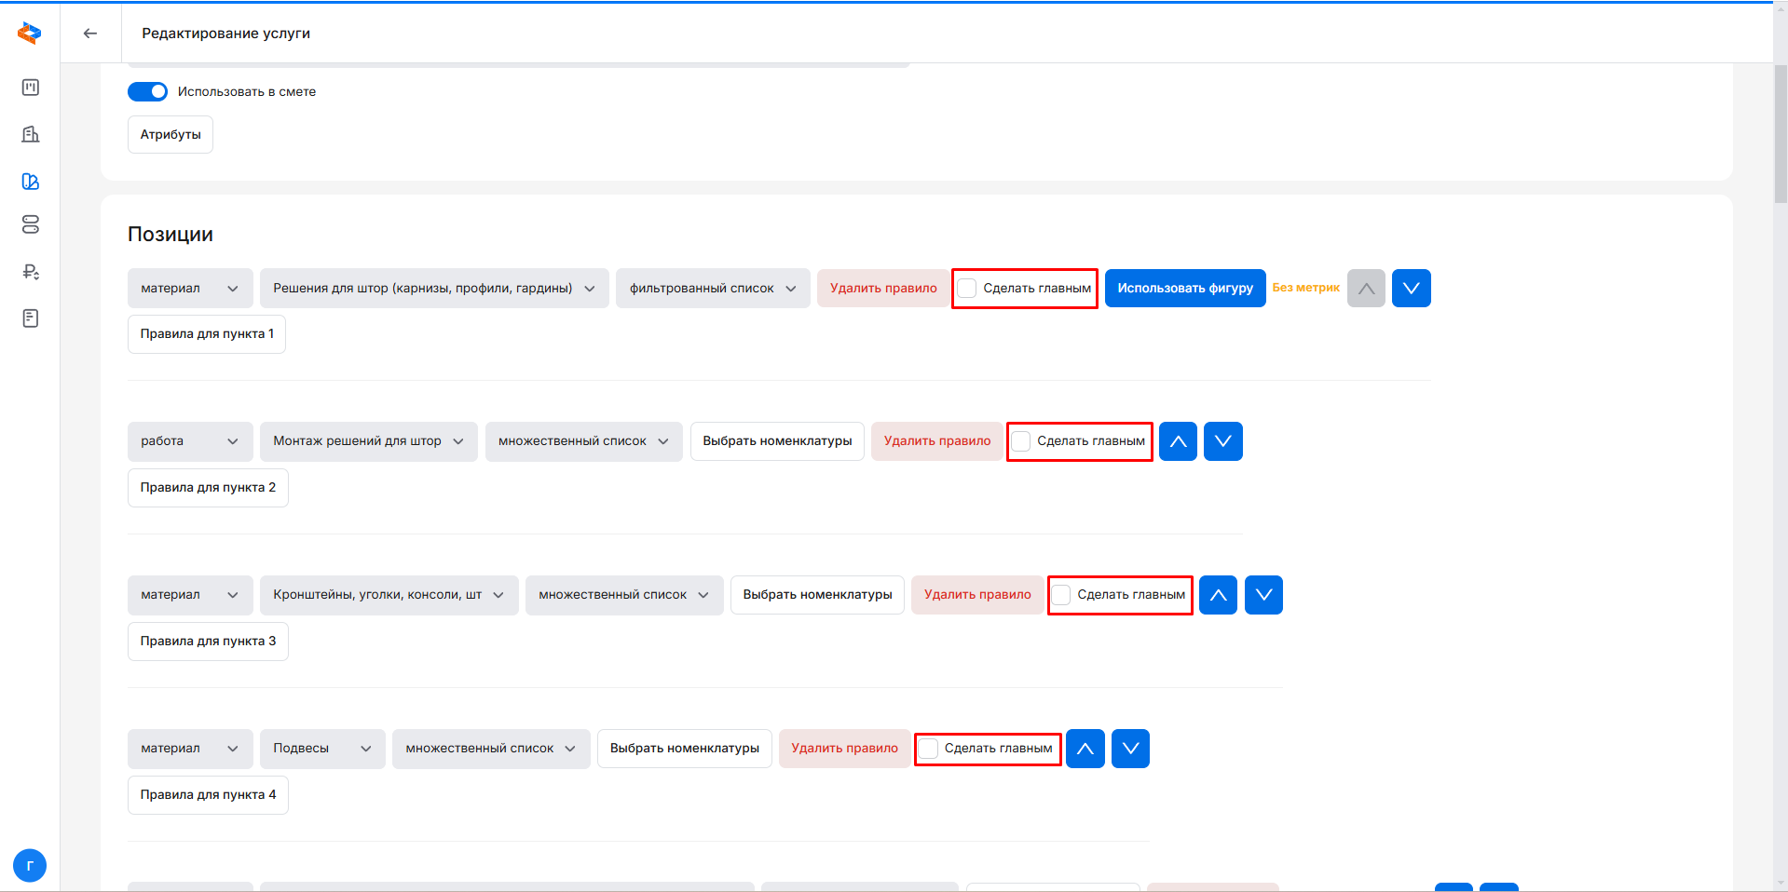Check Сделать главным for first material rule
The image size is (1788, 892).
pyautogui.click(x=968, y=289)
